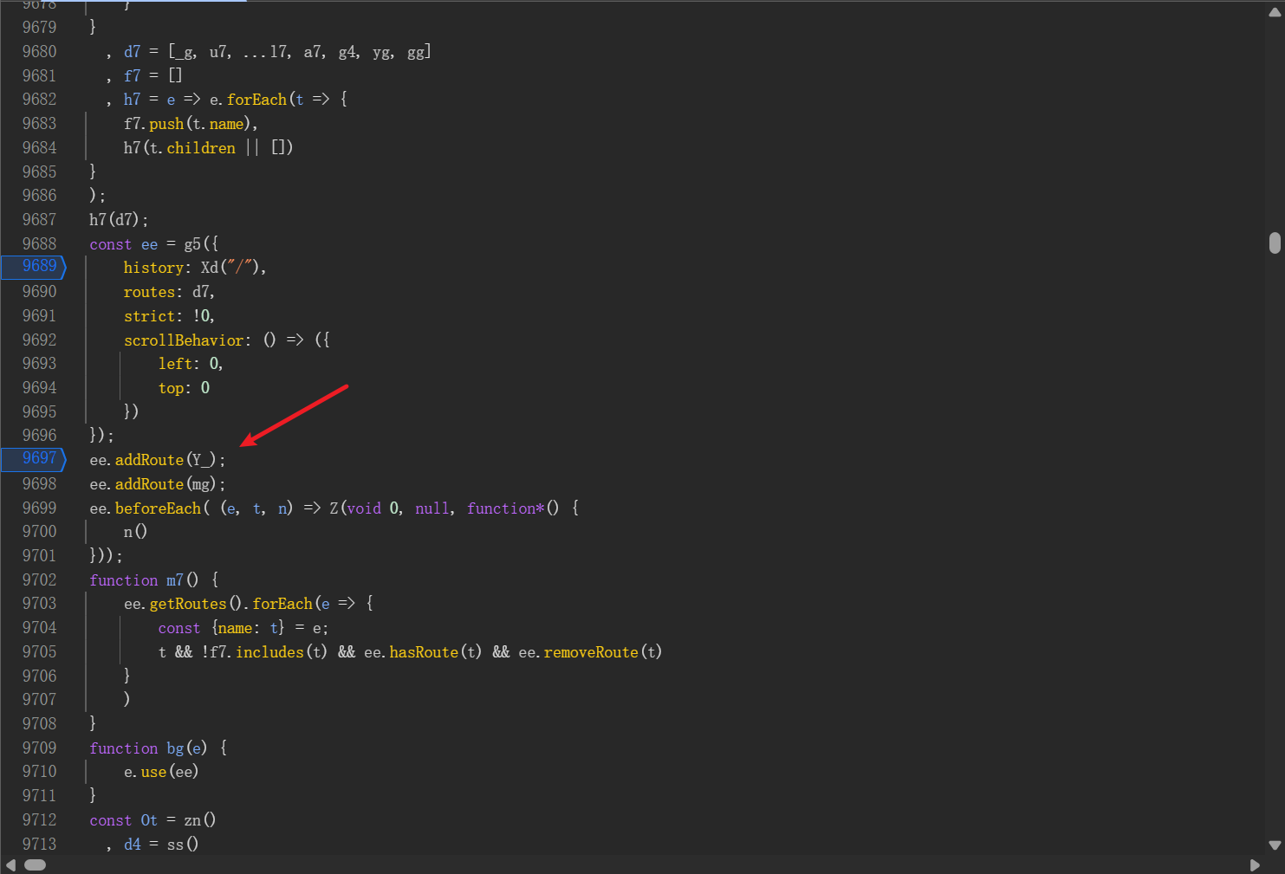Click the horizontal scrollbar thumb
The width and height of the screenshot is (1285, 874).
(x=35, y=864)
